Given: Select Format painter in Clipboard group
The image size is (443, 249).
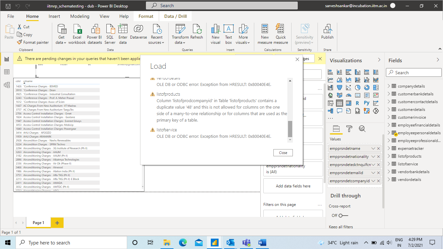Looking at the screenshot, I should (x=32, y=42).
